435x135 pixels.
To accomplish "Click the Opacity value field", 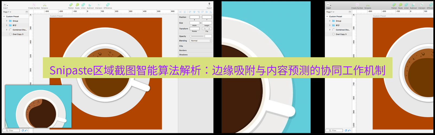I will 208,36.
